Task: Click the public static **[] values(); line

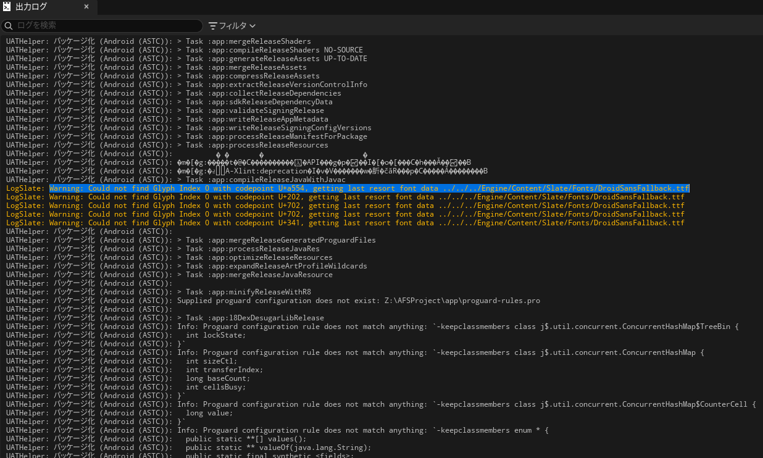Action: pos(156,439)
